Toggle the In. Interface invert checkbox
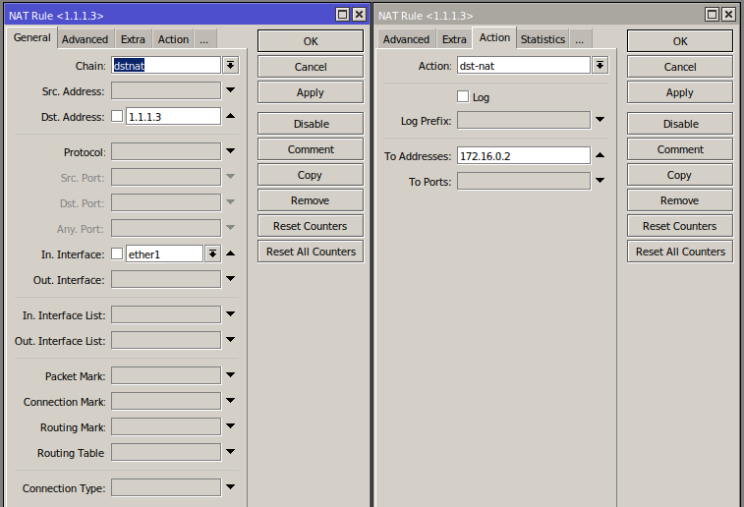Screen dimensions: 744x507 click(x=117, y=253)
